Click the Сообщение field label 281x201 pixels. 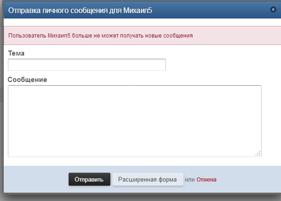[27, 80]
